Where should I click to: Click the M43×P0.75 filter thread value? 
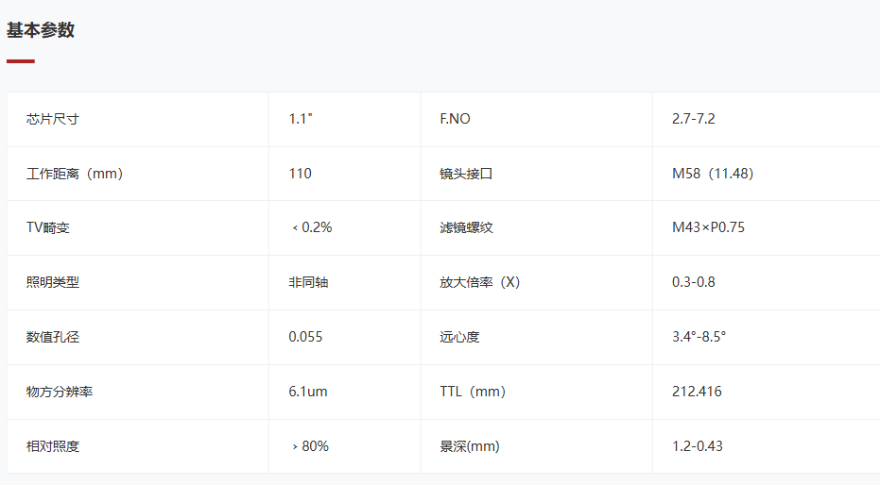[x=708, y=227]
